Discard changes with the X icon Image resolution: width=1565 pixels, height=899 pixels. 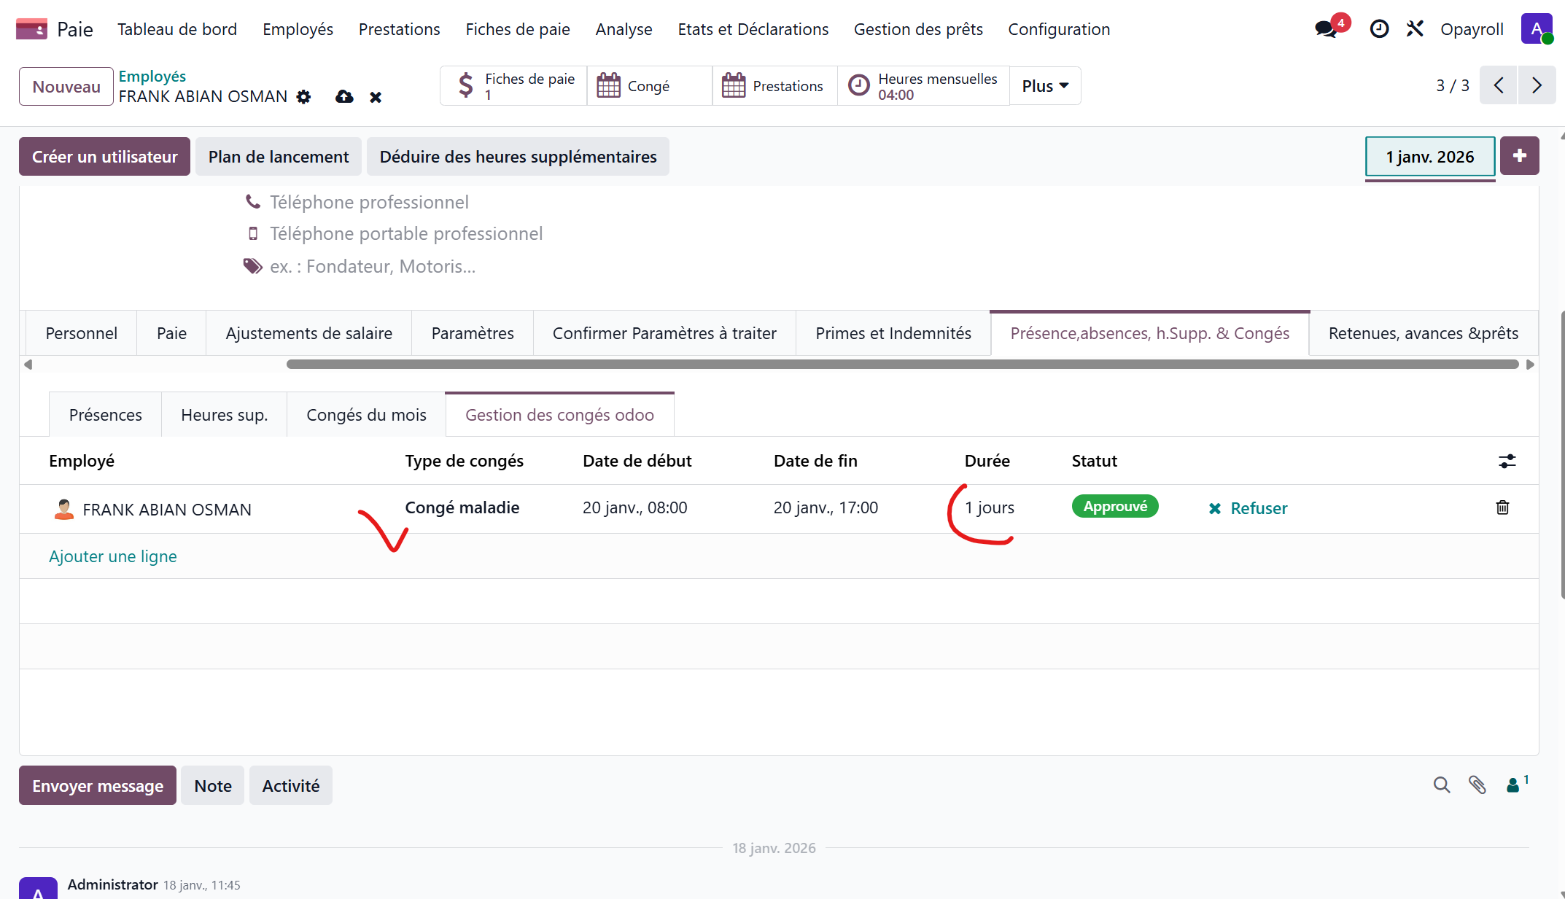[376, 97]
